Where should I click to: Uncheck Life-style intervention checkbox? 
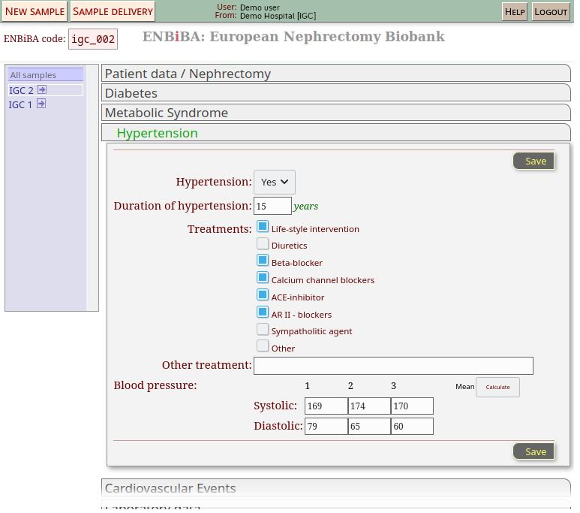263,227
